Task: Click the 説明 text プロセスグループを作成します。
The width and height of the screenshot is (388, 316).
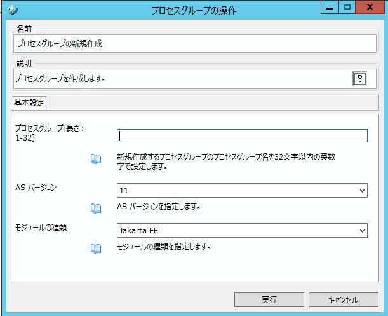Action: (x=60, y=79)
